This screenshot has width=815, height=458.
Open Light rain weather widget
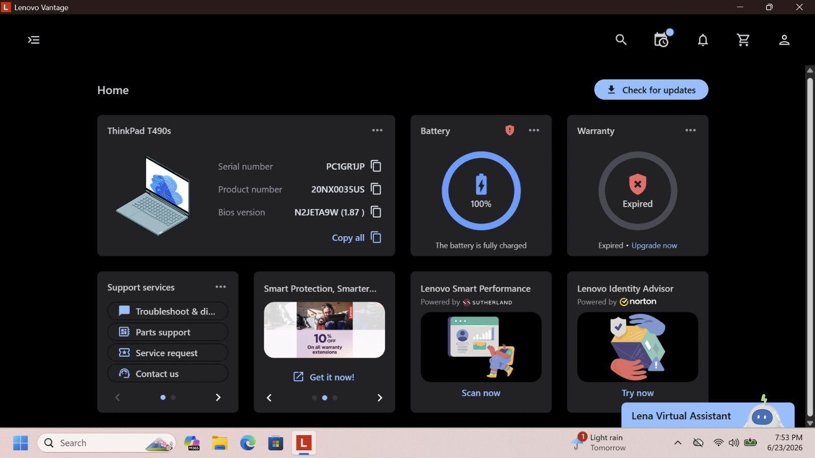coord(599,443)
